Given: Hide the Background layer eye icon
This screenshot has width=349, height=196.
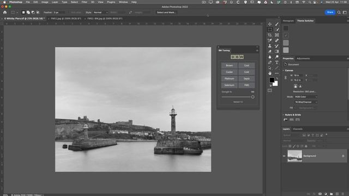Looking at the screenshot, I should tap(284, 156).
